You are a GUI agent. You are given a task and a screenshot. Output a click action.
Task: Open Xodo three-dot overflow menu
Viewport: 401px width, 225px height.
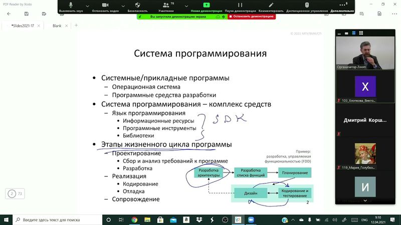point(394,14)
